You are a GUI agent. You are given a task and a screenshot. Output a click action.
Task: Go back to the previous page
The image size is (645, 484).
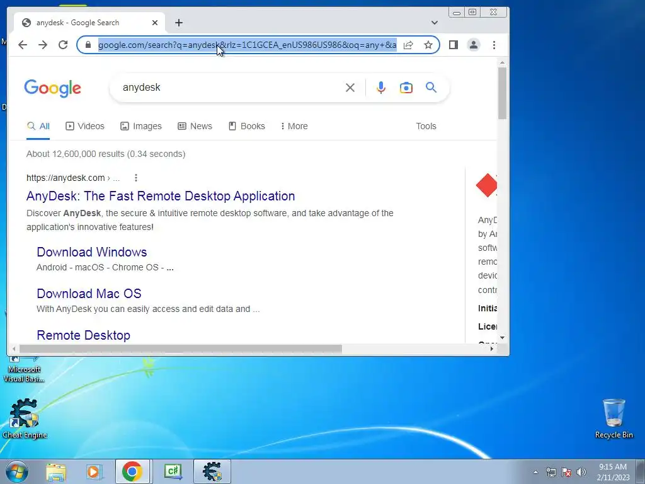point(23,45)
